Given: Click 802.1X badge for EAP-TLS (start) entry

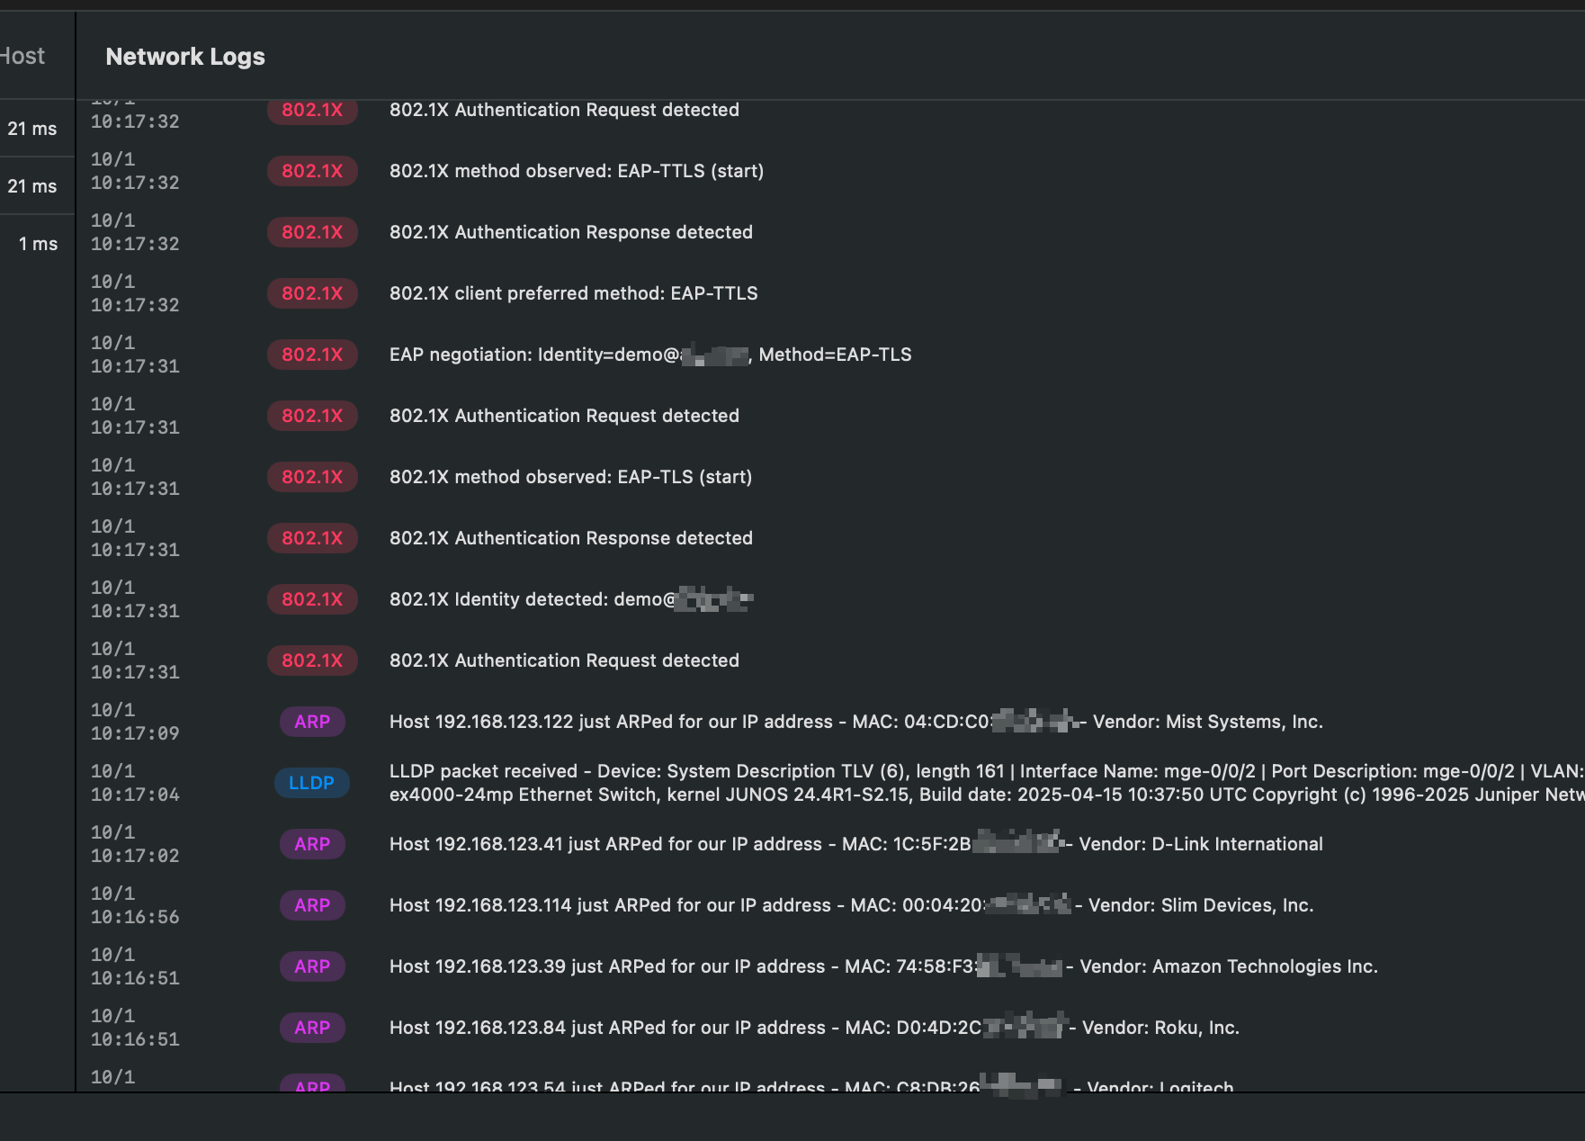Looking at the screenshot, I should [x=312, y=477].
